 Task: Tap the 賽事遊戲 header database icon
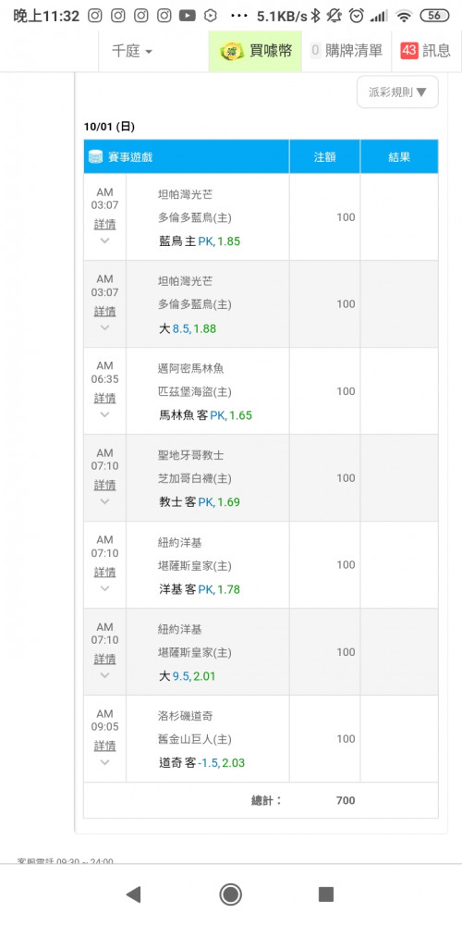pos(95,157)
